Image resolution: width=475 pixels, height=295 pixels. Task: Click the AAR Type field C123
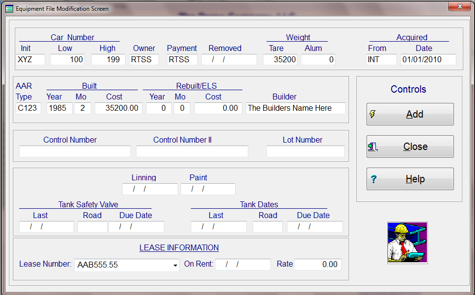[x=28, y=108]
